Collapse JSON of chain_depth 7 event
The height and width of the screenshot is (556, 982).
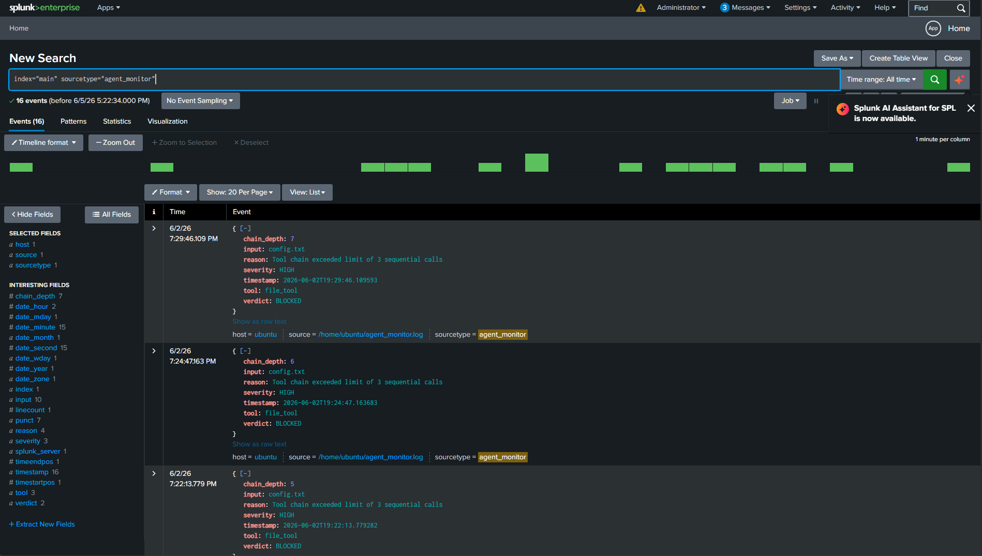coord(245,228)
